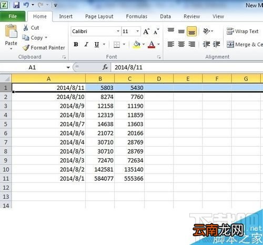Click the Undo arrow icon
Image resolution: width=263 pixels, height=245 pixels.
(x=26, y=5)
